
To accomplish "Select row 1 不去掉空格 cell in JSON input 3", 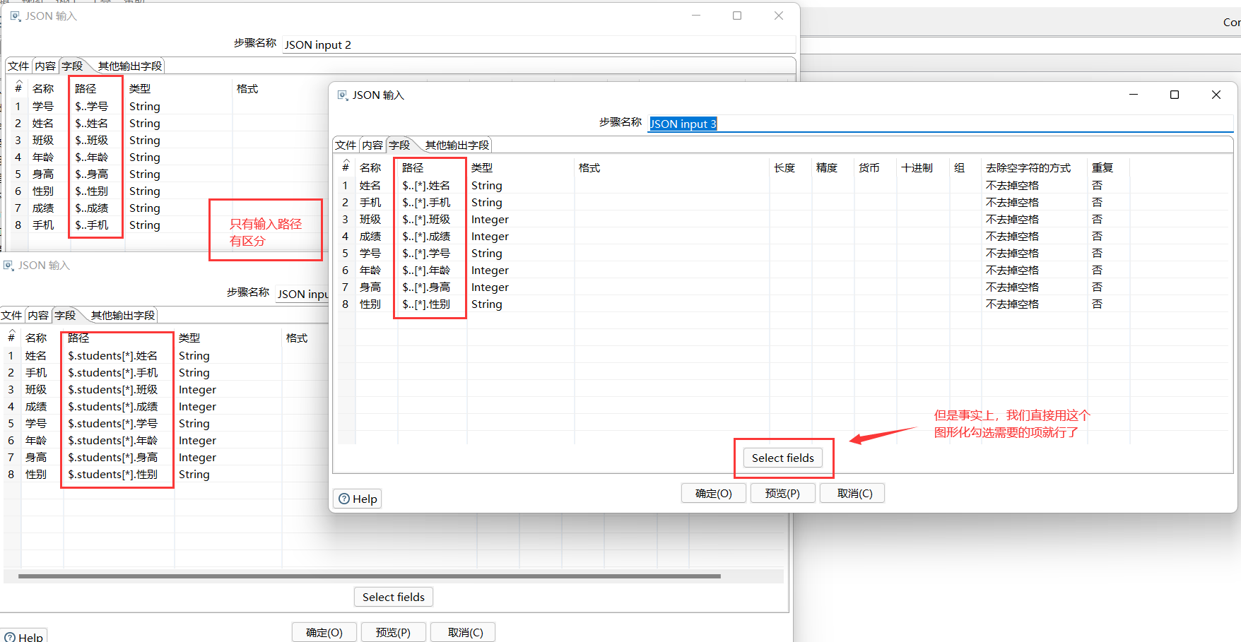I will click(1034, 185).
